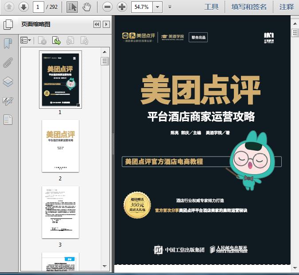Open the 工具 pane

click(x=211, y=7)
